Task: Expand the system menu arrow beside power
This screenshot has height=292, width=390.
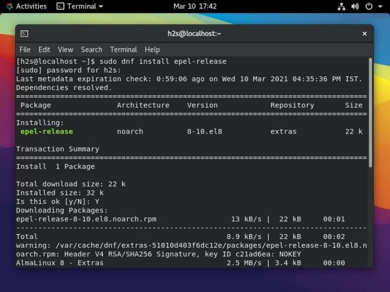Action: (380, 6)
